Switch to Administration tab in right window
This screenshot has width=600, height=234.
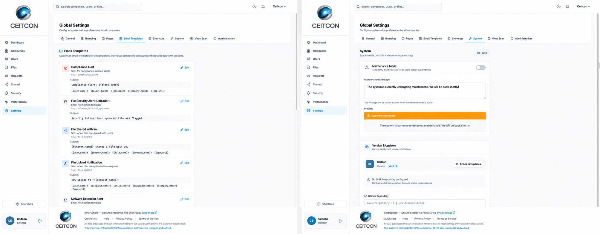pos(521,39)
